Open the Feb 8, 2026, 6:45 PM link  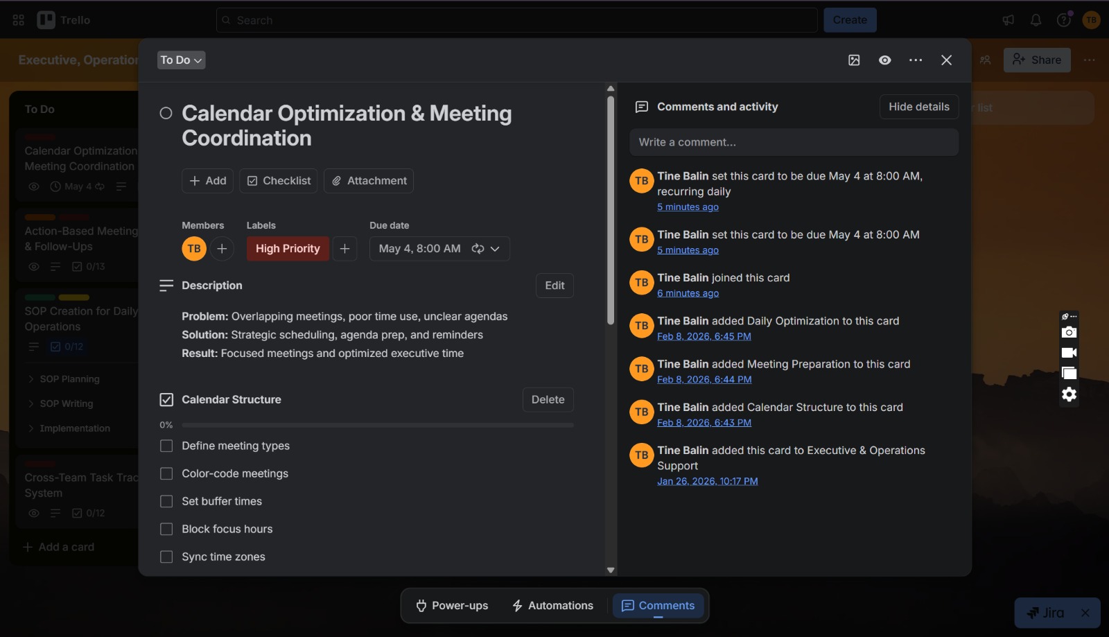coord(704,337)
